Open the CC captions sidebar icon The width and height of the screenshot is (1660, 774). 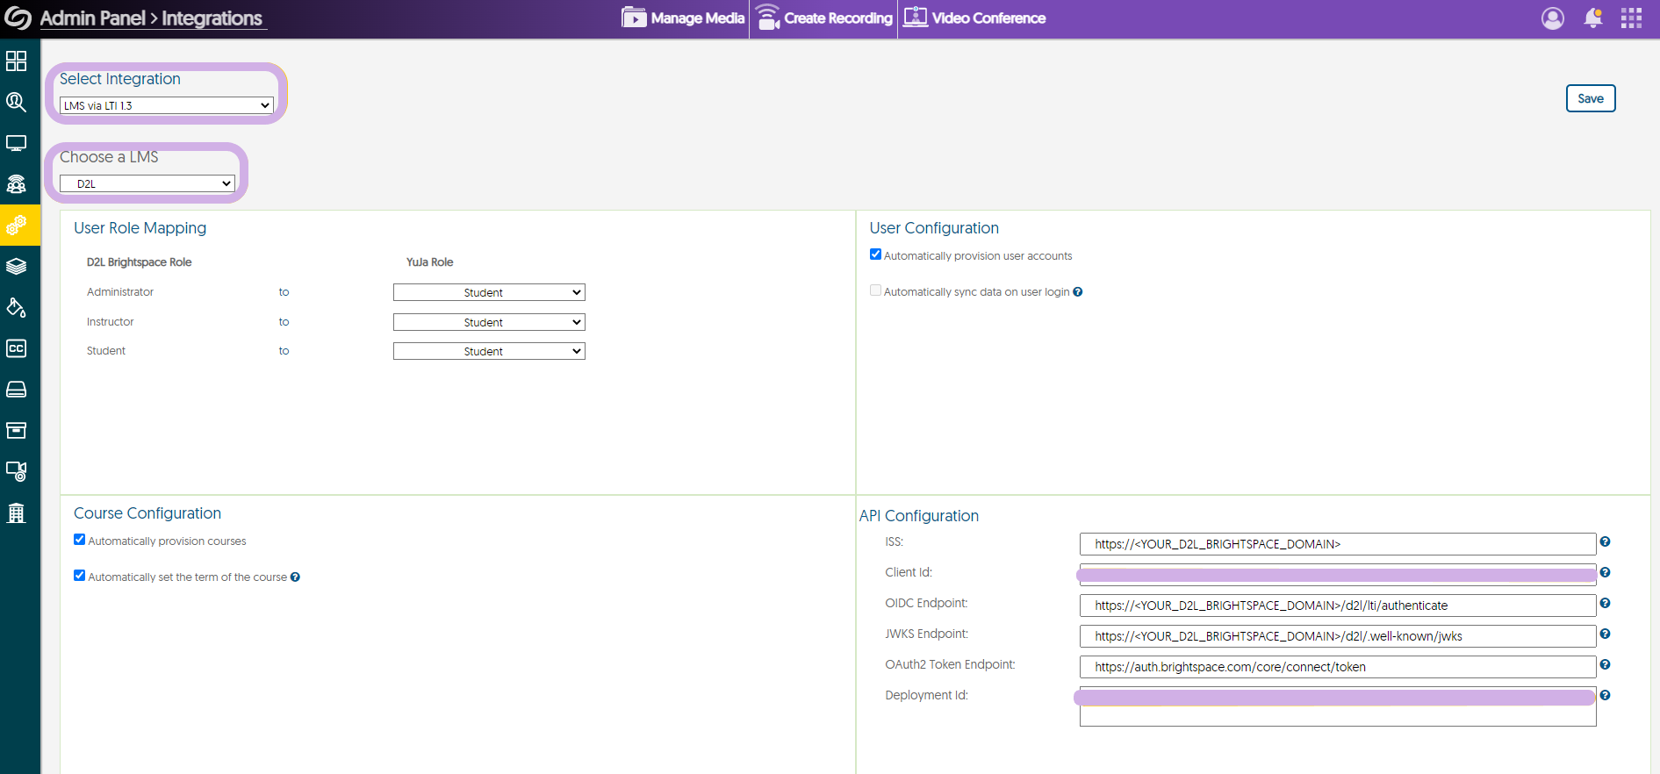16,348
